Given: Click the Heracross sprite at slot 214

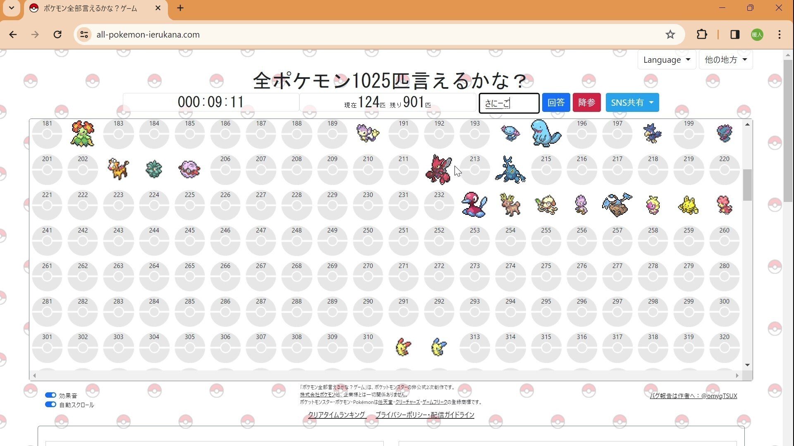Looking at the screenshot, I should [x=510, y=169].
